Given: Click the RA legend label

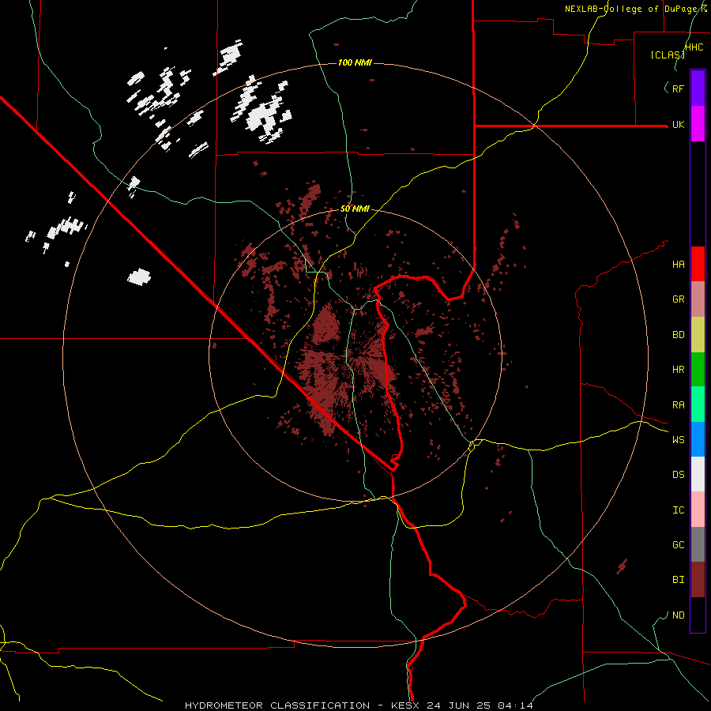Looking at the screenshot, I should [x=678, y=405].
